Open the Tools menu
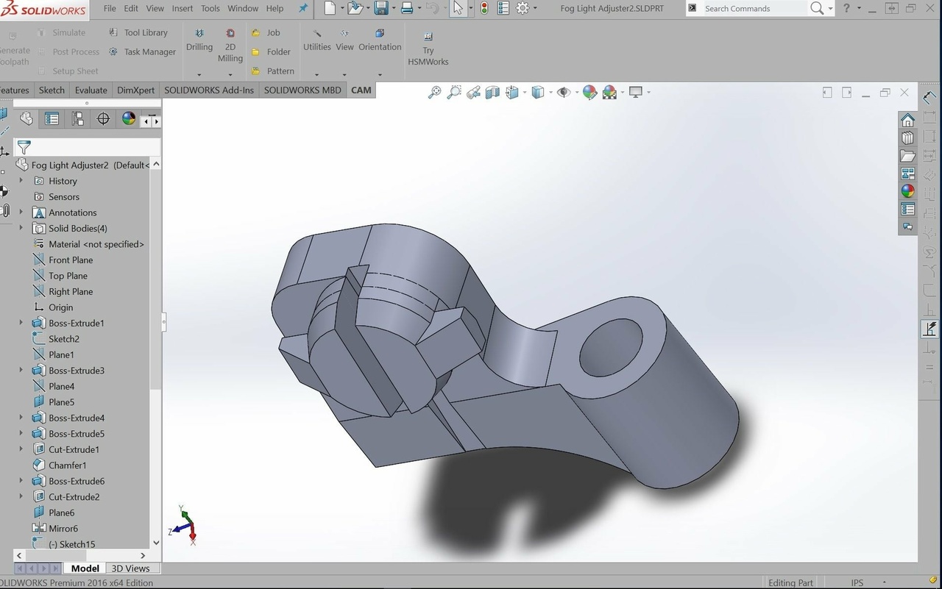 [x=210, y=8]
